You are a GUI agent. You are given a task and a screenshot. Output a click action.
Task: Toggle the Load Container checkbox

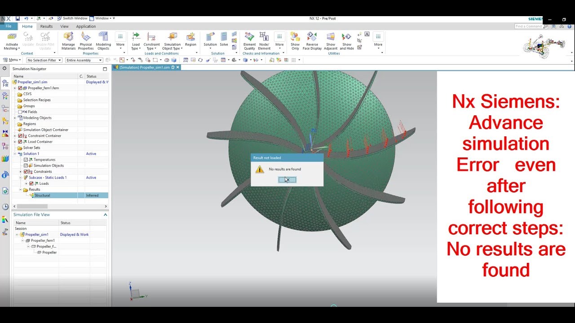tap(20, 142)
